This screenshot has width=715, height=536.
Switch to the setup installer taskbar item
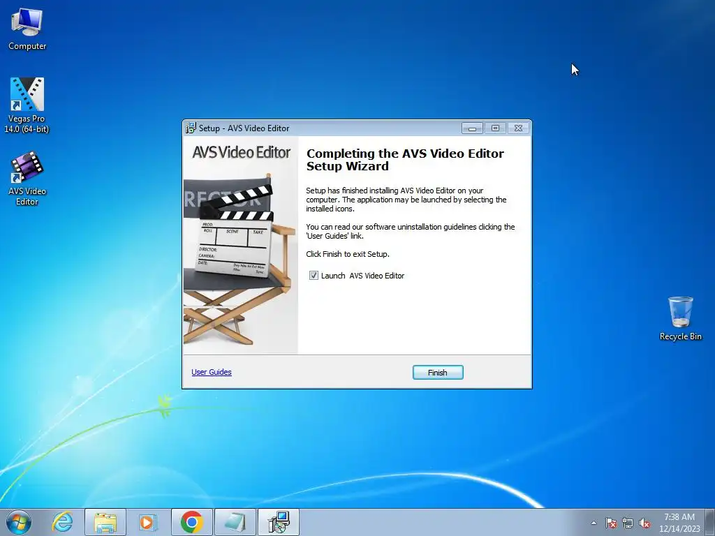(x=279, y=522)
